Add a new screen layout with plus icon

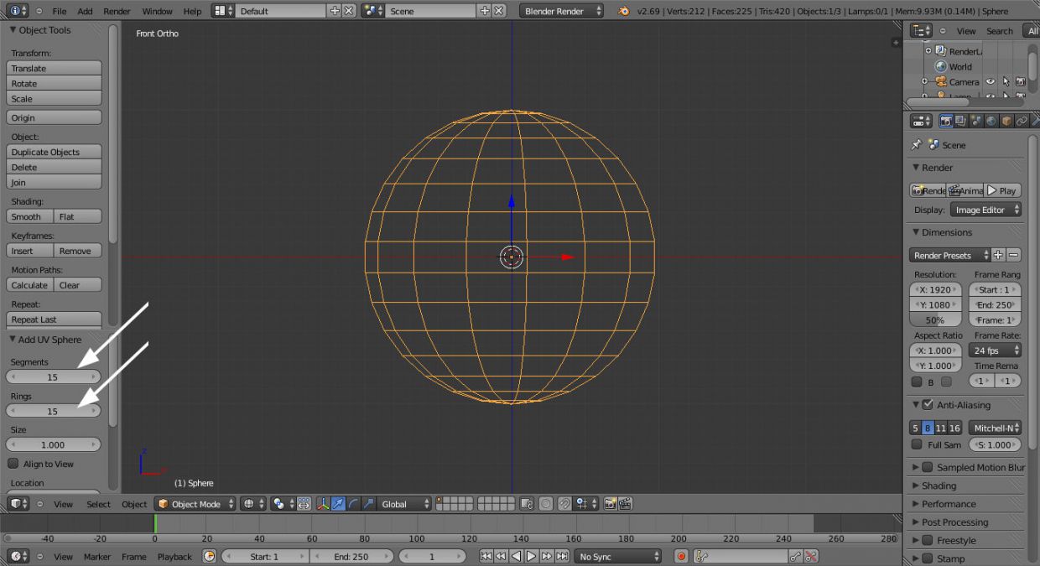[x=335, y=11]
